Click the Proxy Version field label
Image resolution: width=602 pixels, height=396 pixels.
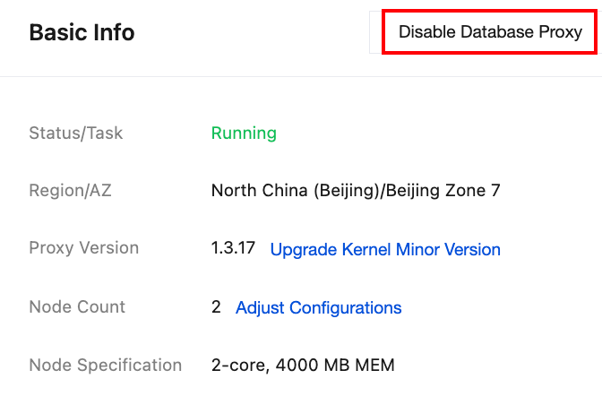pos(84,248)
